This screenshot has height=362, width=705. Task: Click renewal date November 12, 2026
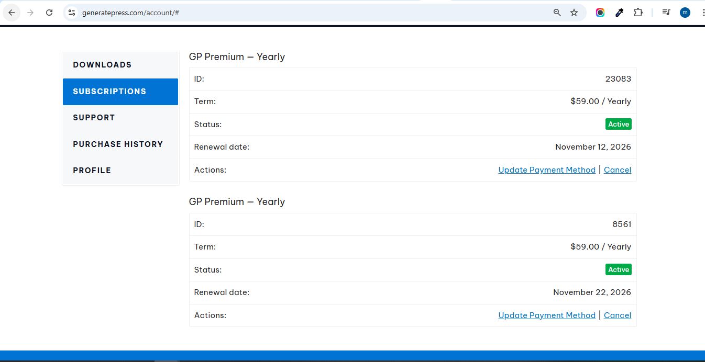tap(593, 147)
